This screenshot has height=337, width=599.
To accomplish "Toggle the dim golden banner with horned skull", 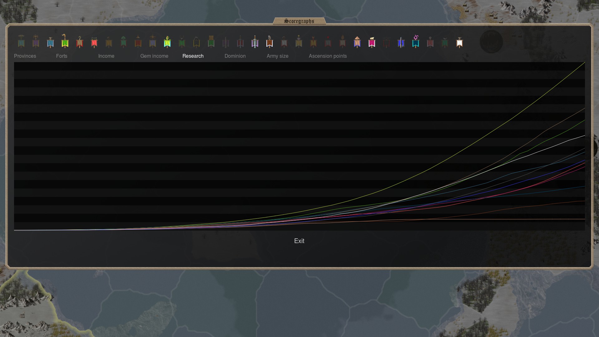I will coord(314,42).
